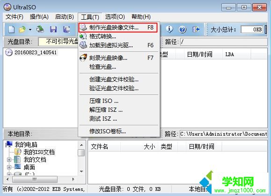The image size is (271, 196).
Task: Expand the 桌面 tree node
Action: click(9, 167)
